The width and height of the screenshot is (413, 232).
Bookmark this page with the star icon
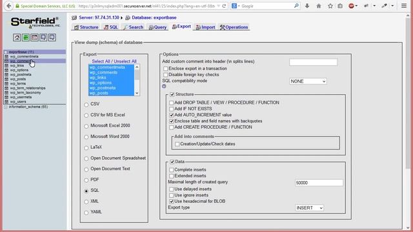coord(330,6)
